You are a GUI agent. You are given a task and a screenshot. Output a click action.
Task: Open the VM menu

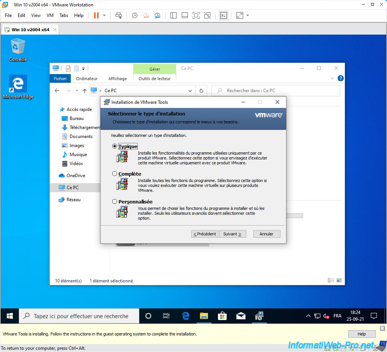point(50,15)
